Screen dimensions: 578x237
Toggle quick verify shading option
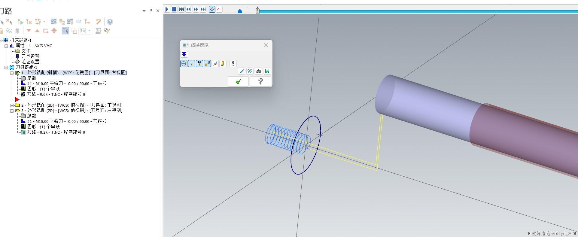(223, 64)
